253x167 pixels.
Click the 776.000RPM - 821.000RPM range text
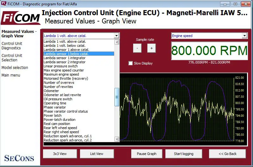pos(209,62)
